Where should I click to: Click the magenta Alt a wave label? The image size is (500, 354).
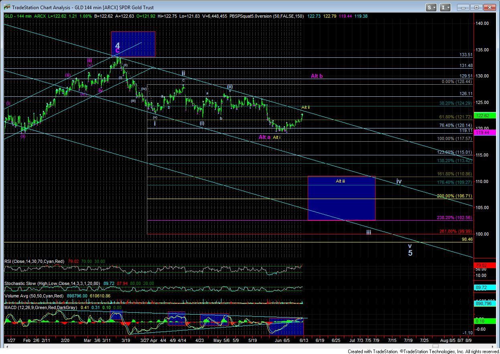264,137
